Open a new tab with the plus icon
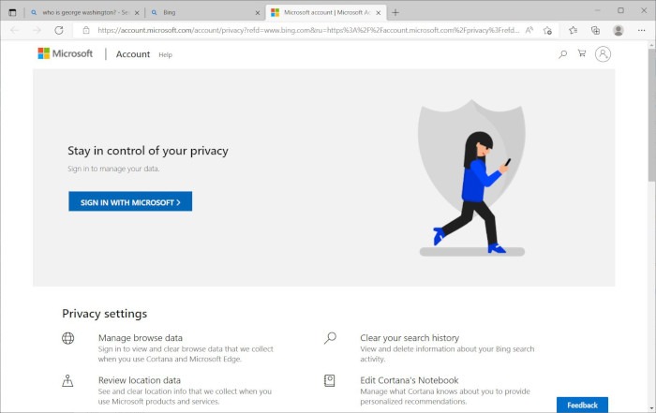The image size is (656, 413). point(395,12)
